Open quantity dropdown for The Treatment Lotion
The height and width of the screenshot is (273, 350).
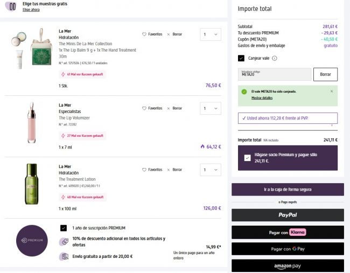click(210, 170)
